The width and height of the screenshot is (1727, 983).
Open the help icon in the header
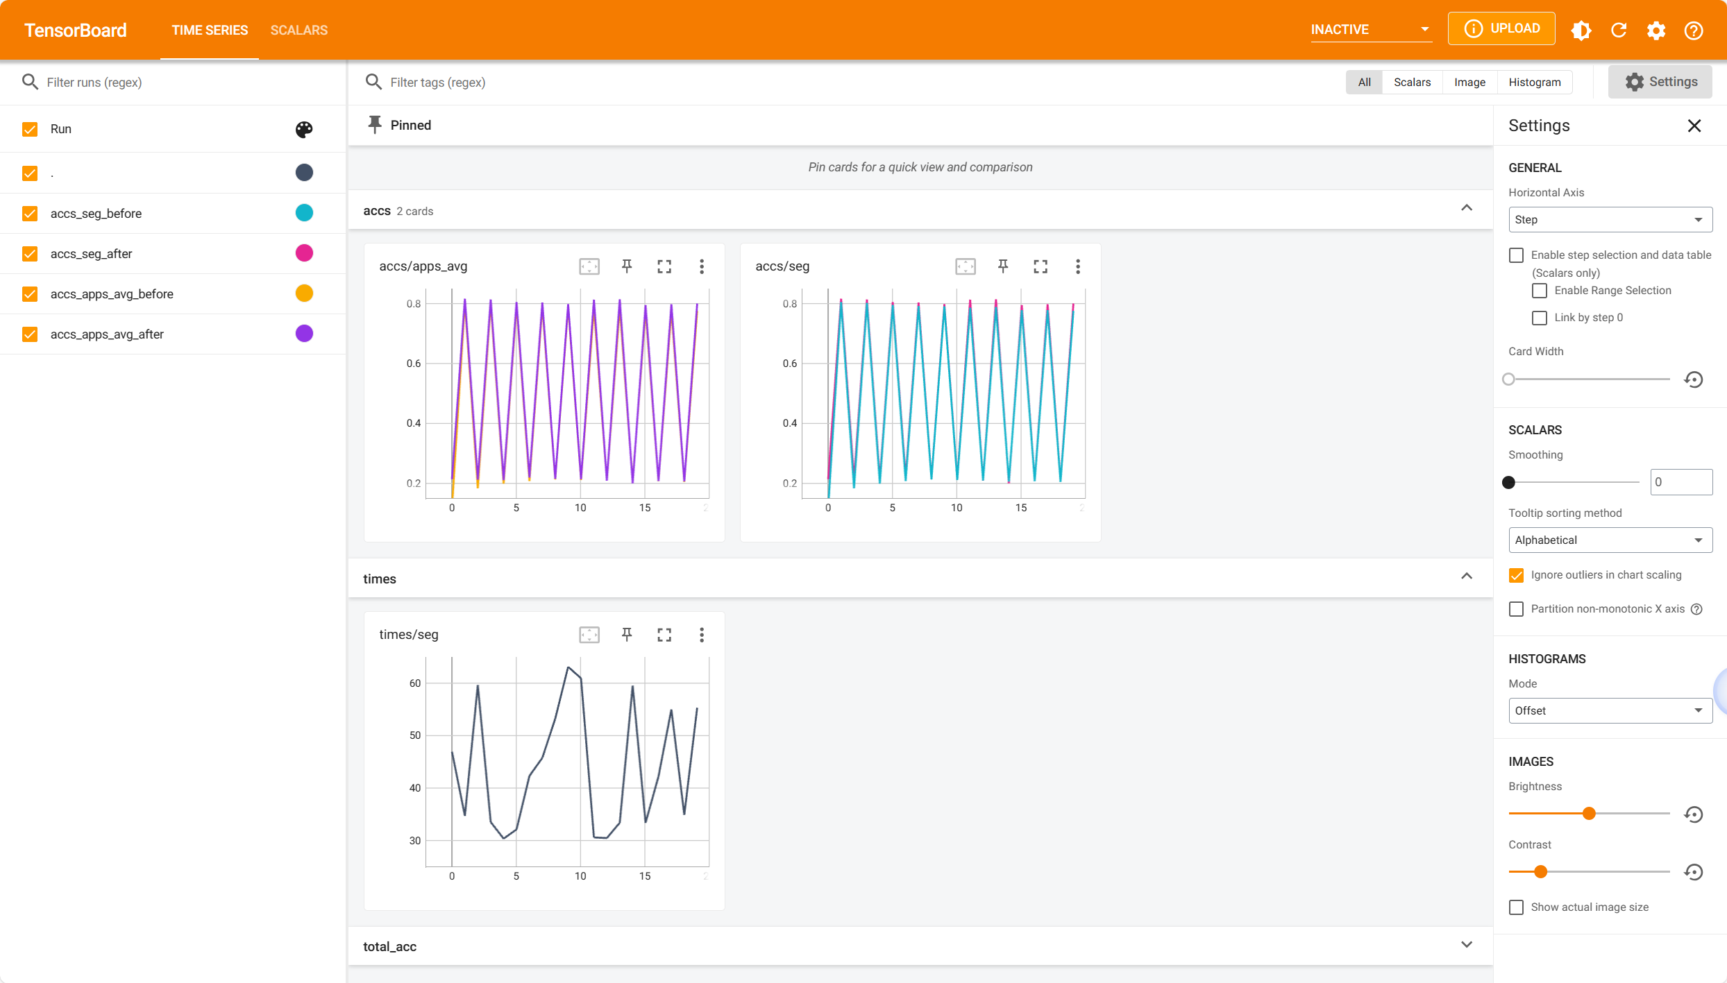click(x=1694, y=30)
